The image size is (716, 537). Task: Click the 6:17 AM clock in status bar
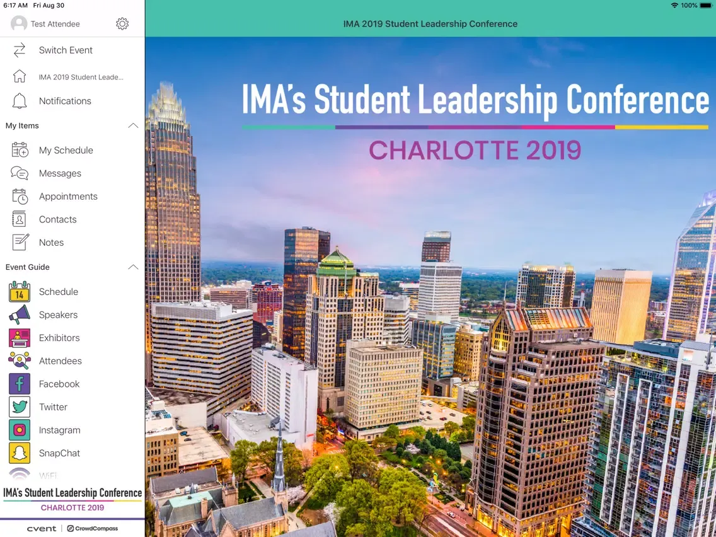coord(15,6)
